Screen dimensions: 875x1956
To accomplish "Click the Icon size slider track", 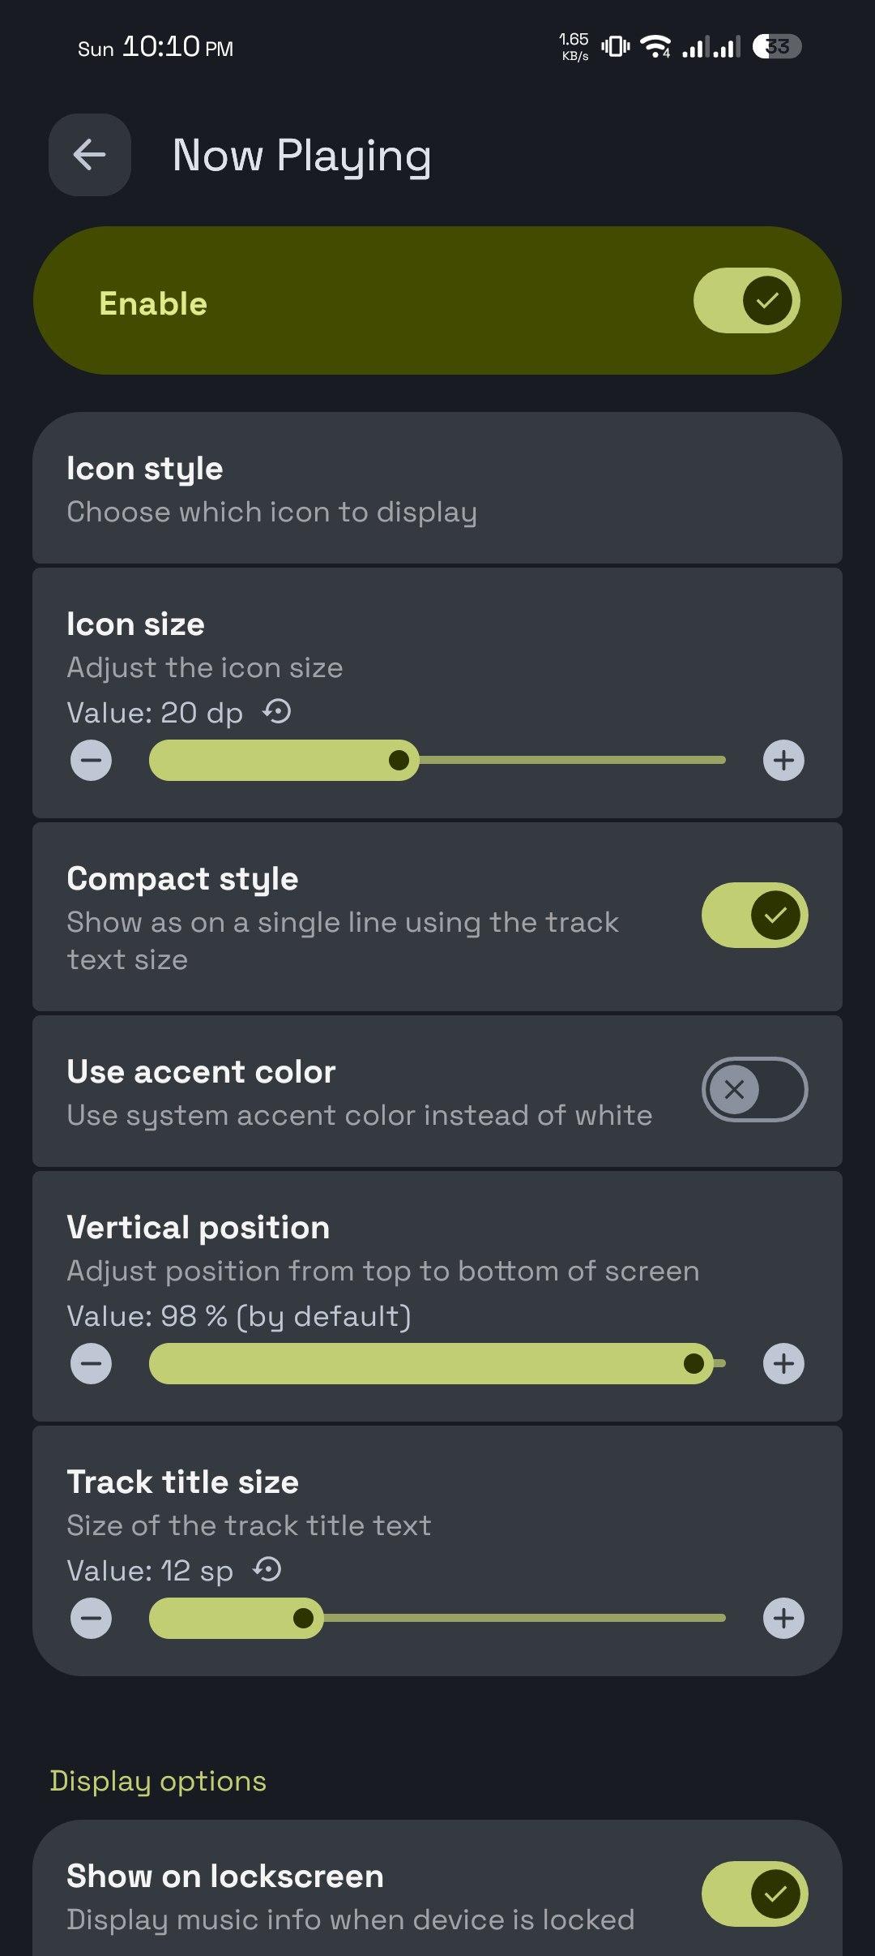I will click(x=437, y=761).
